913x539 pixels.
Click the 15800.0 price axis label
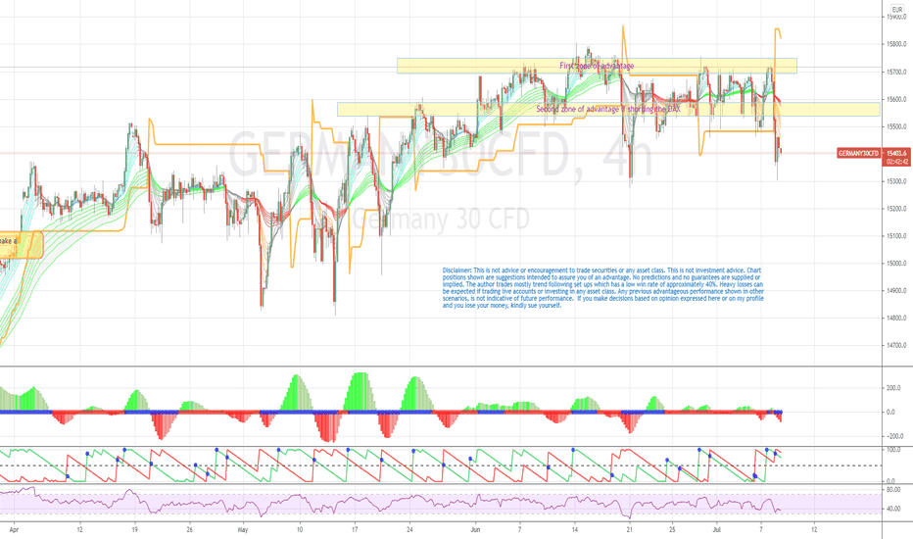[x=896, y=44]
